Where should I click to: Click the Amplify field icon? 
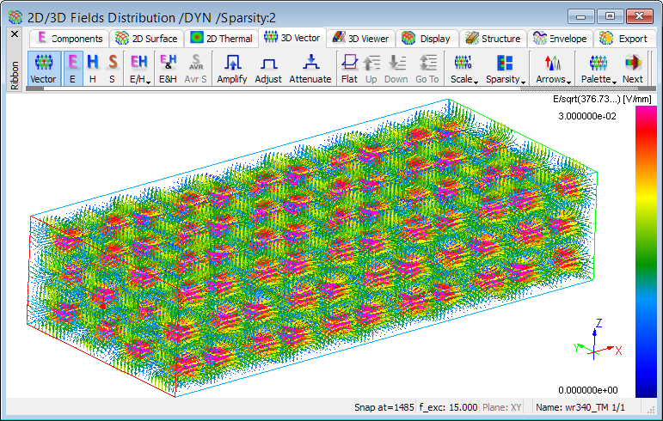231,69
